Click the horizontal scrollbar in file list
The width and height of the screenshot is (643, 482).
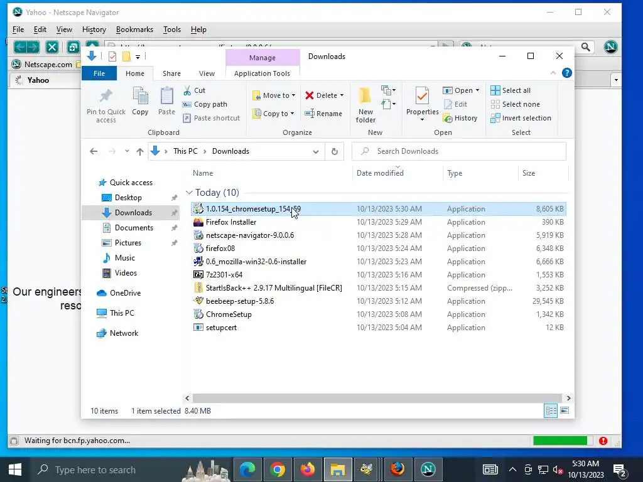click(377, 398)
